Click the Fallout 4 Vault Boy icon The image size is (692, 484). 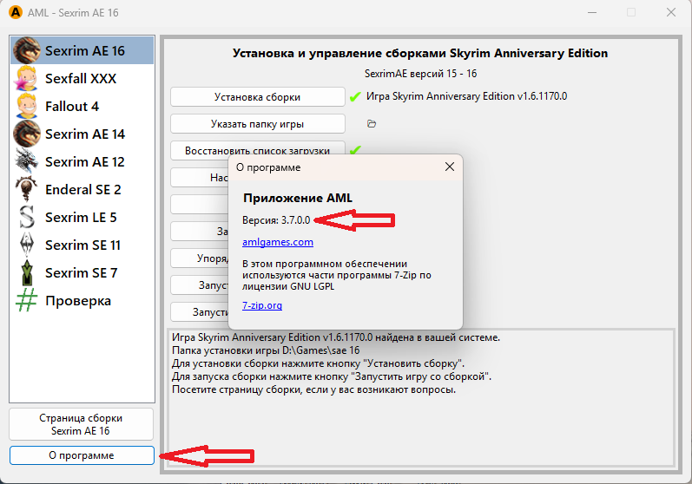pyautogui.click(x=27, y=106)
